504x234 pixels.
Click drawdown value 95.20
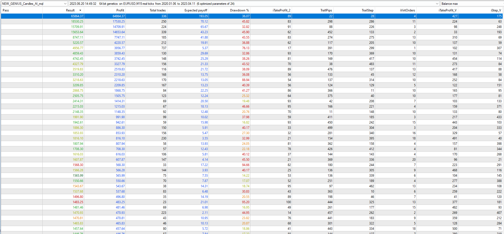pos(246,202)
